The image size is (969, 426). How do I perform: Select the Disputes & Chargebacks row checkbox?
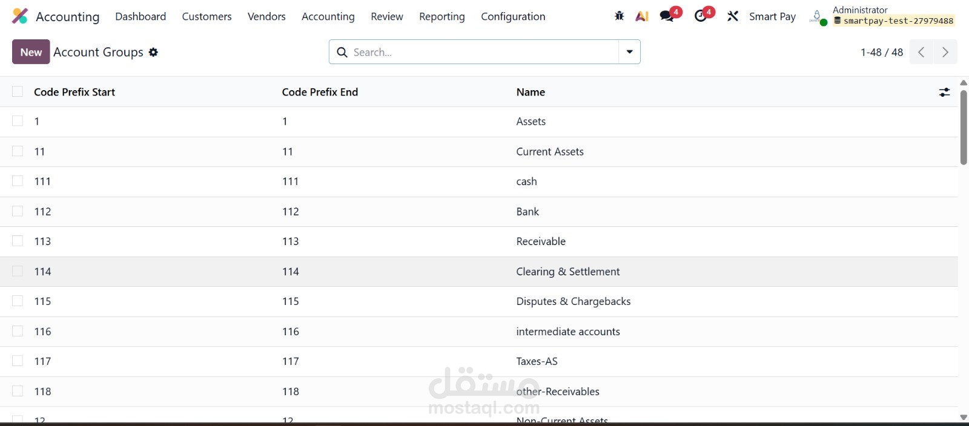tap(18, 301)
